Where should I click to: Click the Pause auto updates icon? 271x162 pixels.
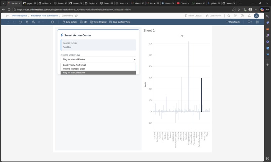click(x=33, y=22)
